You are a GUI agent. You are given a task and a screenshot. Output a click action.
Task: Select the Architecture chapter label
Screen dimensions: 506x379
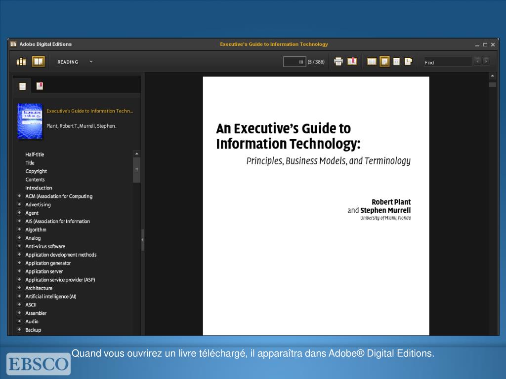[x=39, y=288]
